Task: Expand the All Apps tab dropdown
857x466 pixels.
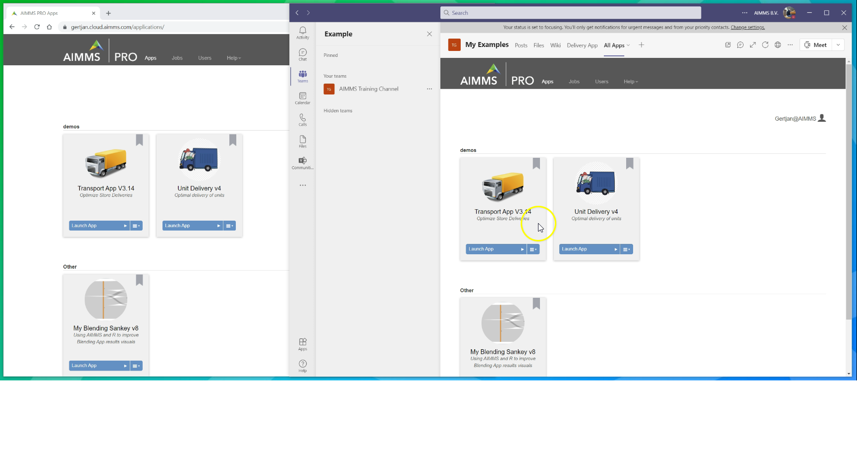Action: [x=628, y=46]
